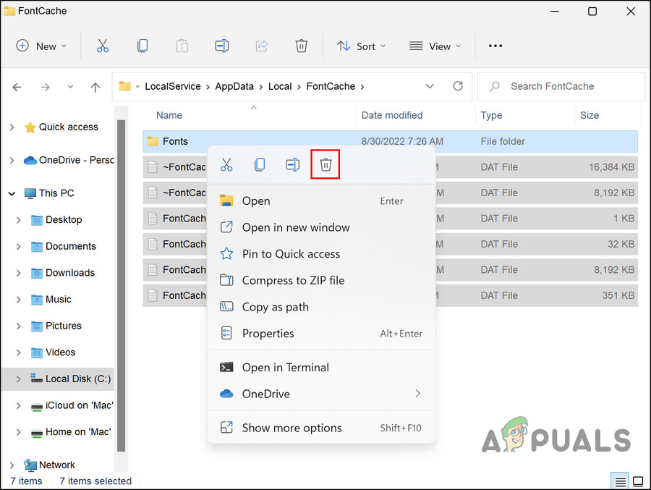Viewport: 651px width, 490px height.
Task: Copy the selected Fonts folder via toolbar icon
Action: 142,46
